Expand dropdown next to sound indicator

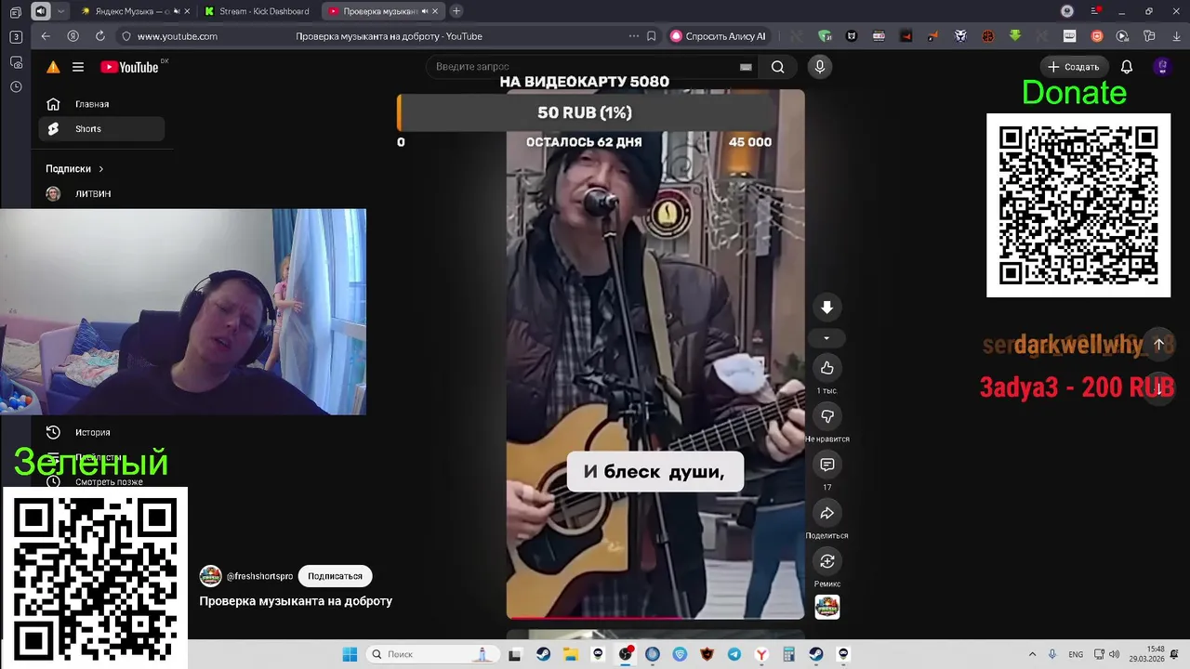click(x=60, y=11)
